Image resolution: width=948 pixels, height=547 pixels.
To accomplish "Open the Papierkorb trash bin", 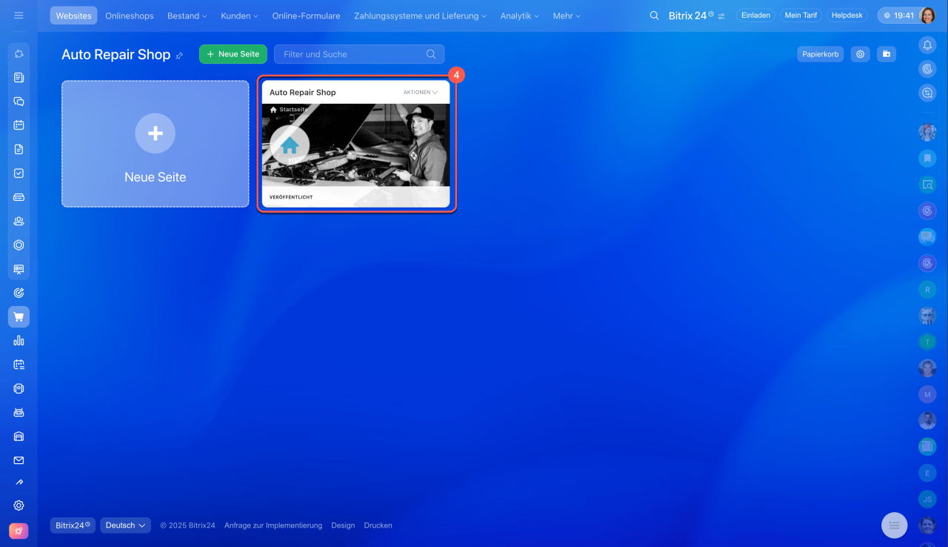I will click(821, 54).
